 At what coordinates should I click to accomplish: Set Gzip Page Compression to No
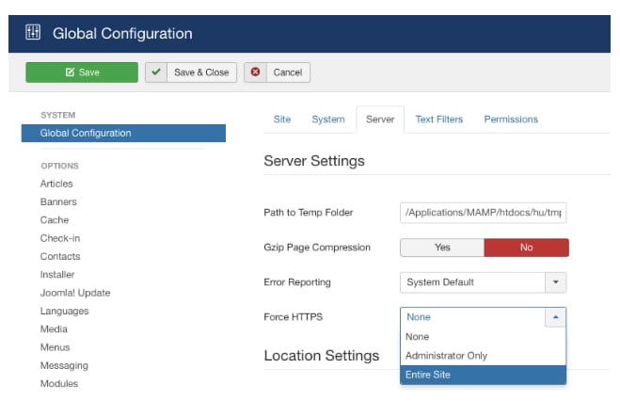(526, 248)
